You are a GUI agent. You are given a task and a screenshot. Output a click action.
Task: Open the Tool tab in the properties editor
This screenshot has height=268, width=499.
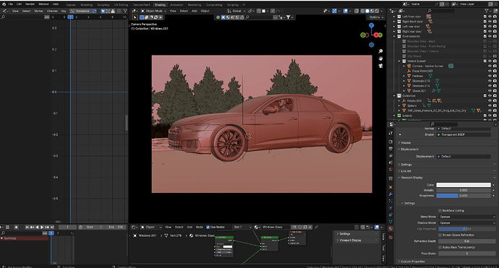pyautogui.click(x=391, y=133)
